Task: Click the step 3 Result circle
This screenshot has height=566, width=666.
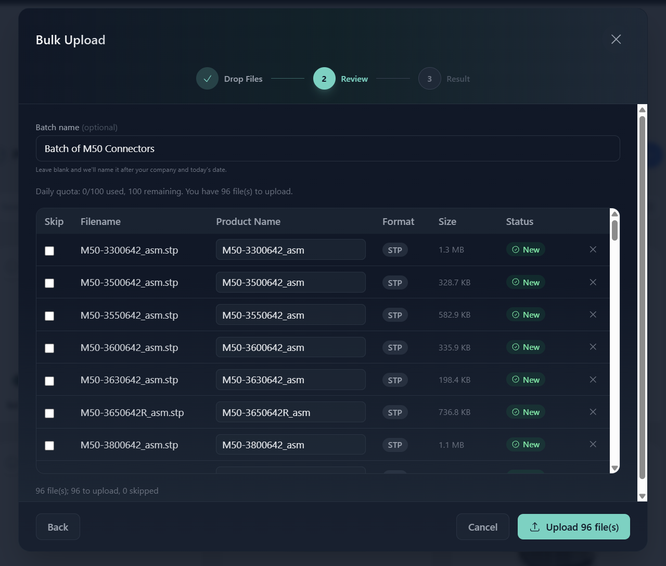Action: (429, 79)
